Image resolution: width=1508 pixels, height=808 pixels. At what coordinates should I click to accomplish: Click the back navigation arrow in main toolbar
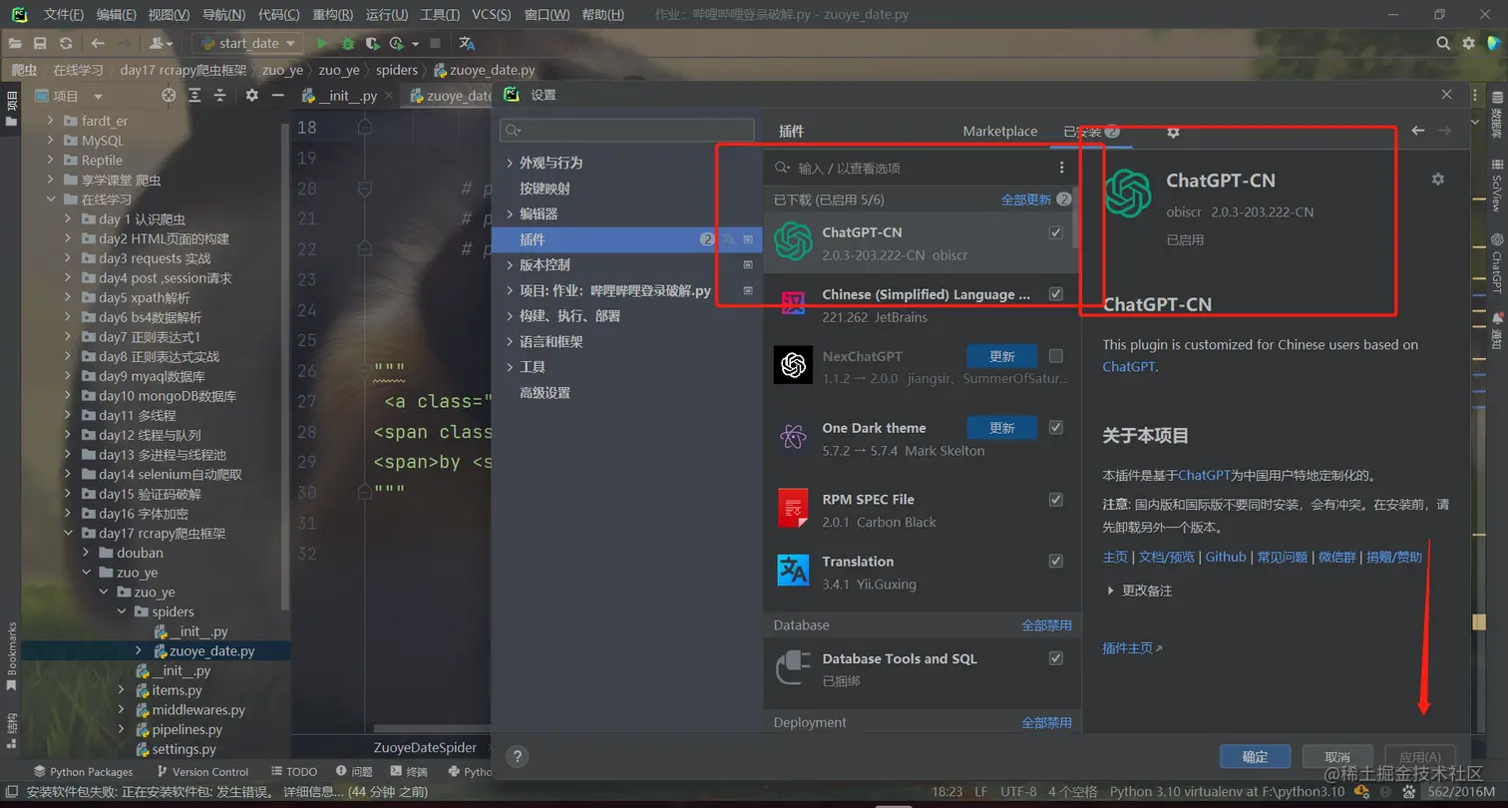(x=97, y=43)
